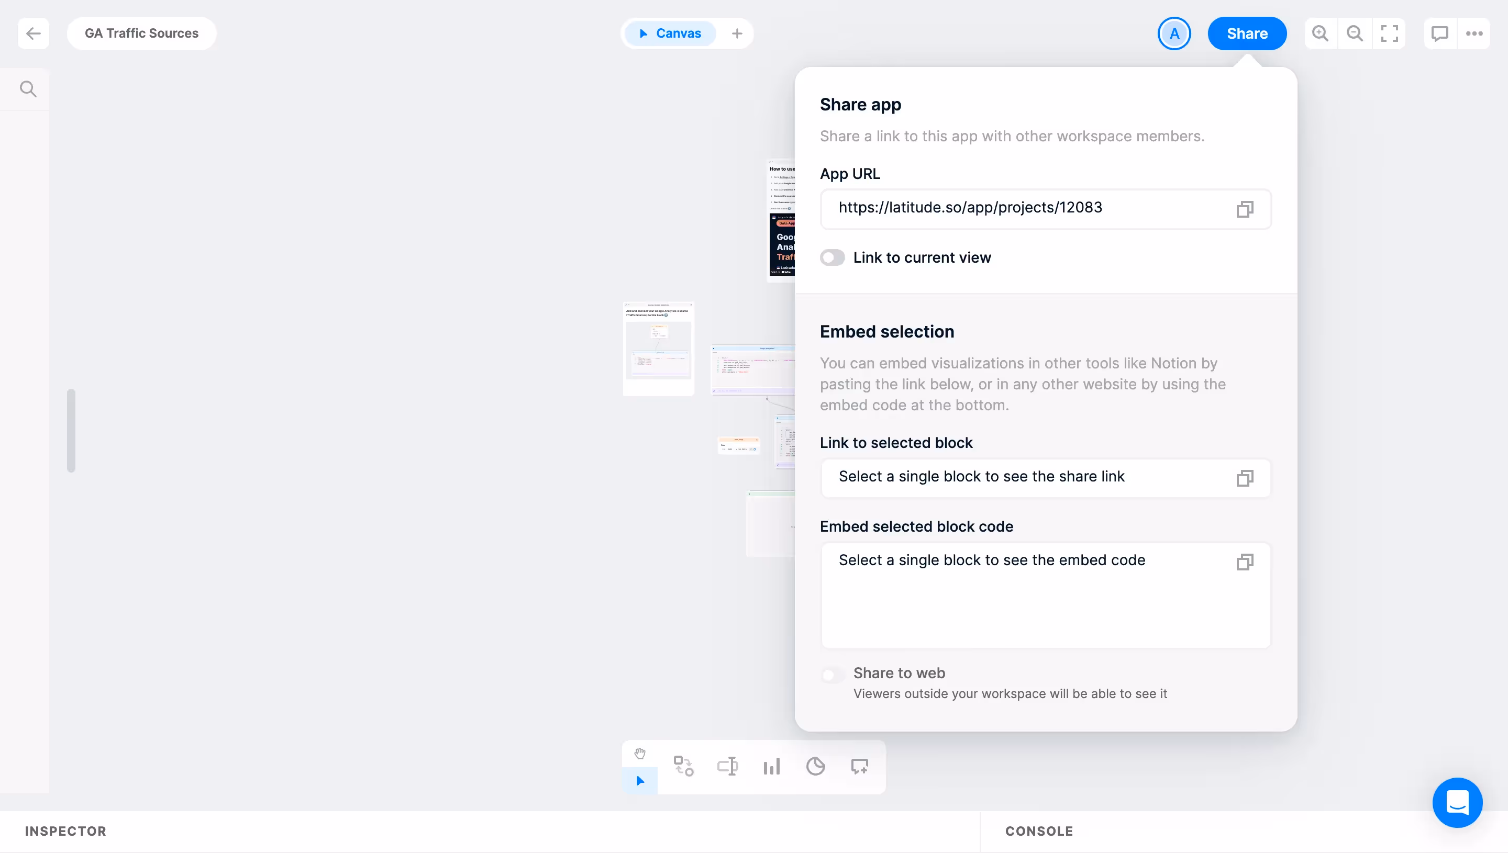This screenshot has width=1508, height=853.
Task: Select the text input block tool
Action: [x=727, y=766]
